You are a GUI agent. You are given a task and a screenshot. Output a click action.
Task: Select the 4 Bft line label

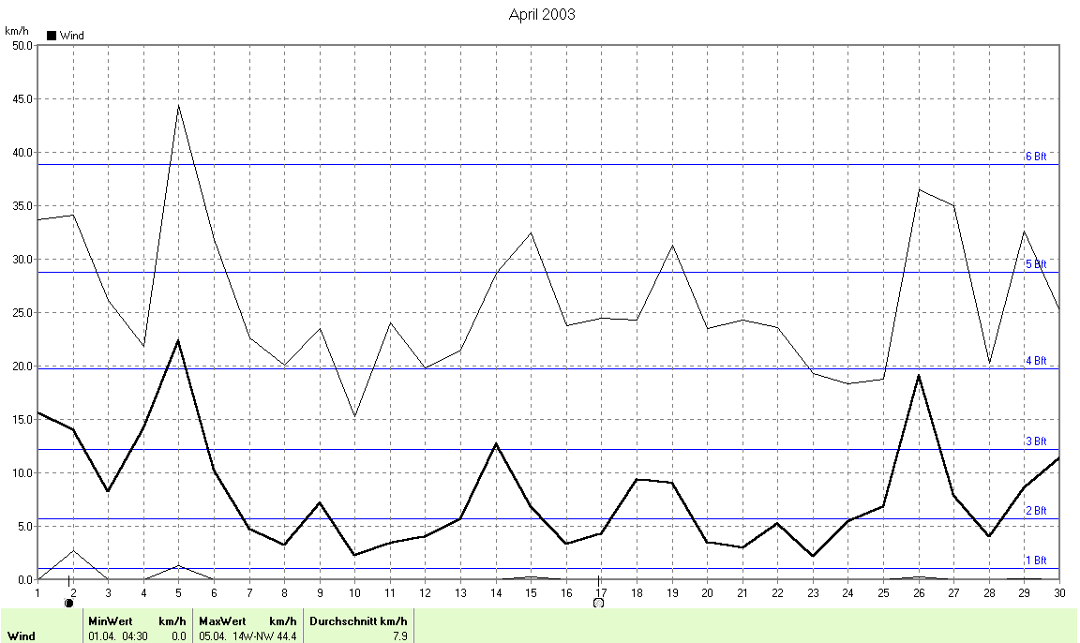[x=1035, y=361]
